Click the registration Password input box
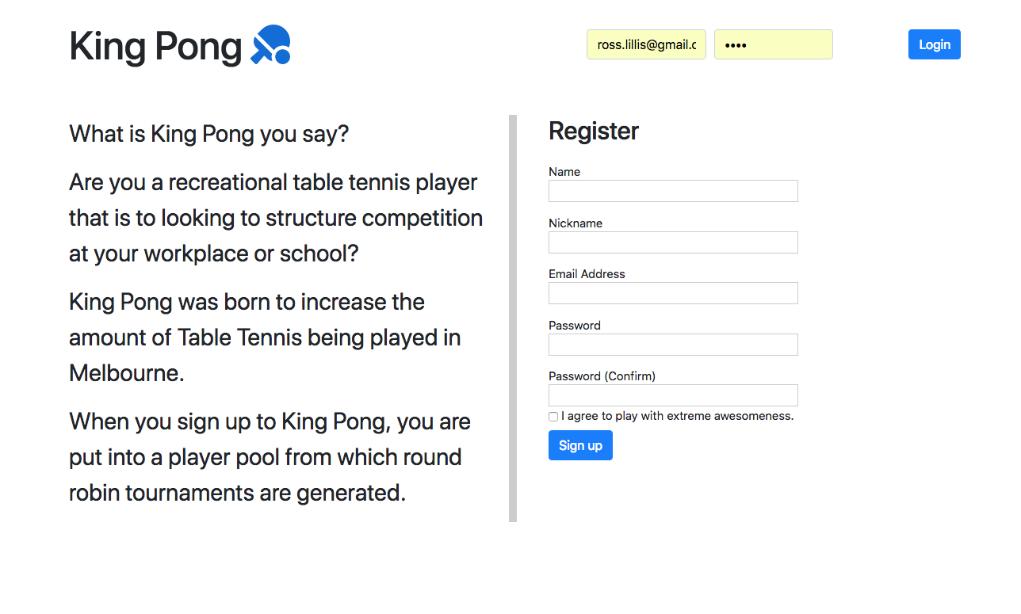 point(673,345)
